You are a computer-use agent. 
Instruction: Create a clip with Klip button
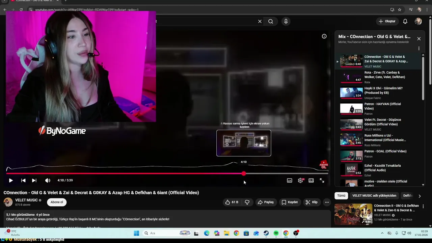coord(311,202)
